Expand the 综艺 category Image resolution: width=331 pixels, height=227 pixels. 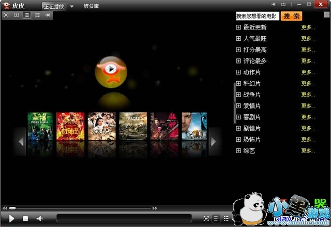238,150
